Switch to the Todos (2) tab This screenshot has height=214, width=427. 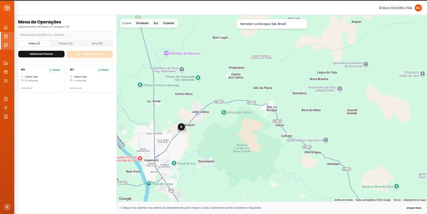tap(34, 43)
